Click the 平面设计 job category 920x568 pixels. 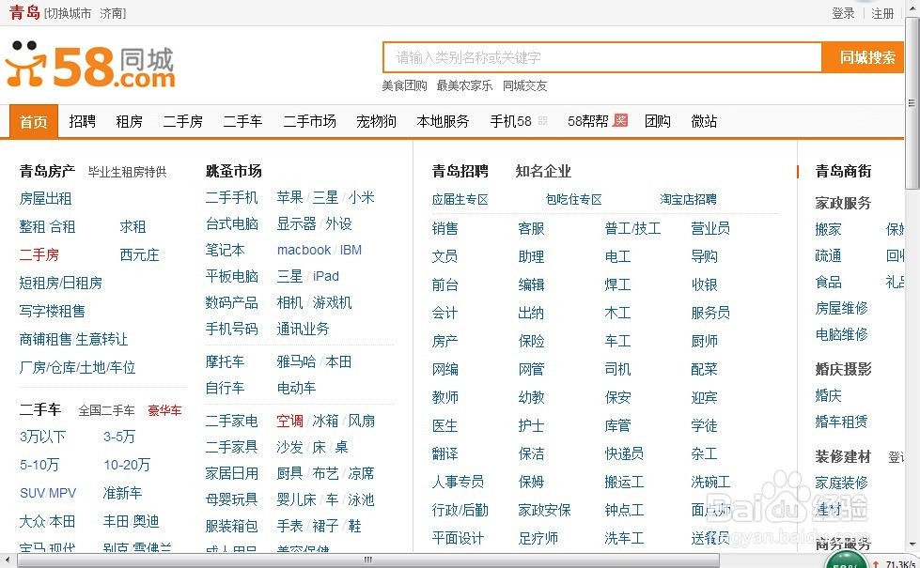pos(458,538)
